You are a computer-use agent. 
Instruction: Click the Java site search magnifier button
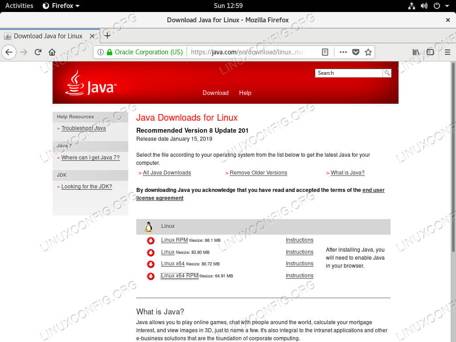click(x=387, y=73)
